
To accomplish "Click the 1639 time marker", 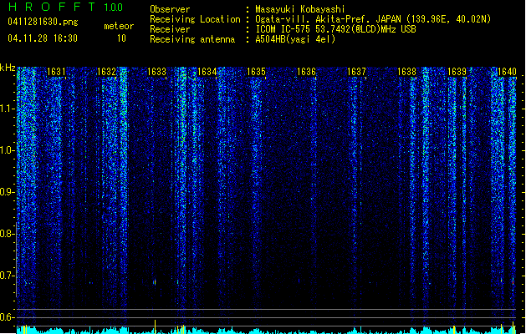I will point(457,72).
